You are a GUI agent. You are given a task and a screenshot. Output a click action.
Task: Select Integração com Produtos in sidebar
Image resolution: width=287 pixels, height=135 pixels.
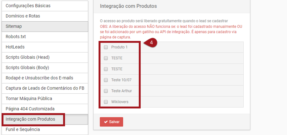(30, 119)
